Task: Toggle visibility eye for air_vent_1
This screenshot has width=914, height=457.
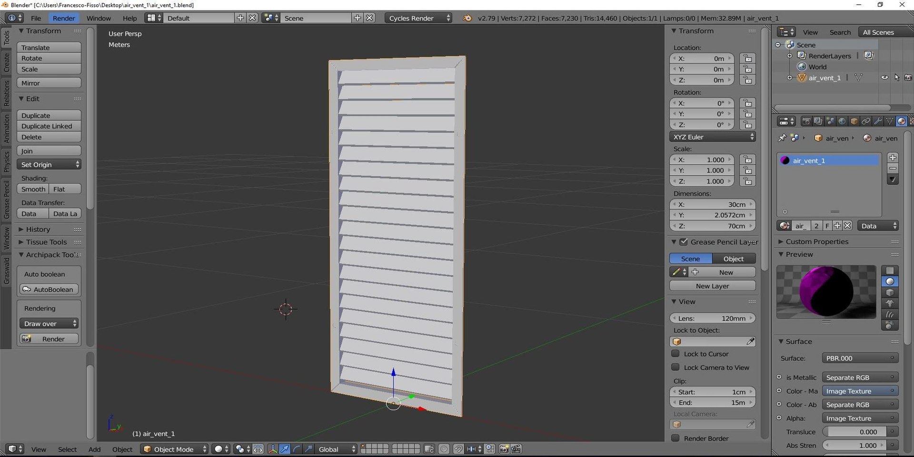Action: pyautogui.click(x=884, y=78)
